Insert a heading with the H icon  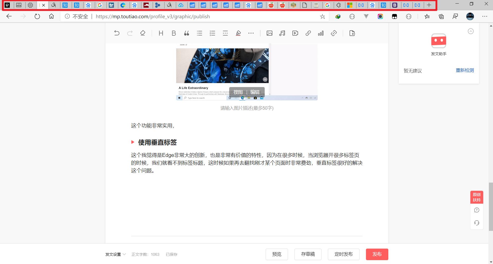click(x=161, y=33)
